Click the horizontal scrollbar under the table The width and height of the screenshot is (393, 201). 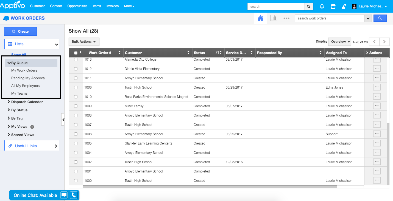coord(210,187)
